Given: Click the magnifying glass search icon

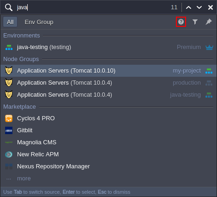Looking at the screenshot, I should [9, 7].
